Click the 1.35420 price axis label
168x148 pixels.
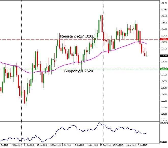click(x=164, y=23)
